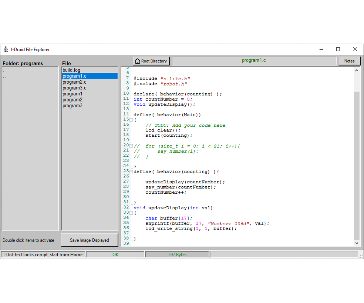
Task: Collapse the Main behavior block at line 15
Action: 130,119
